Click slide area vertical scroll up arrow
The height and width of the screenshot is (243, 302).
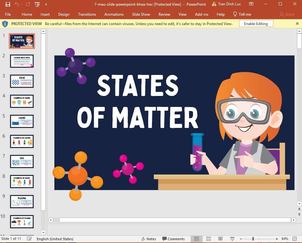coord(299,31)
